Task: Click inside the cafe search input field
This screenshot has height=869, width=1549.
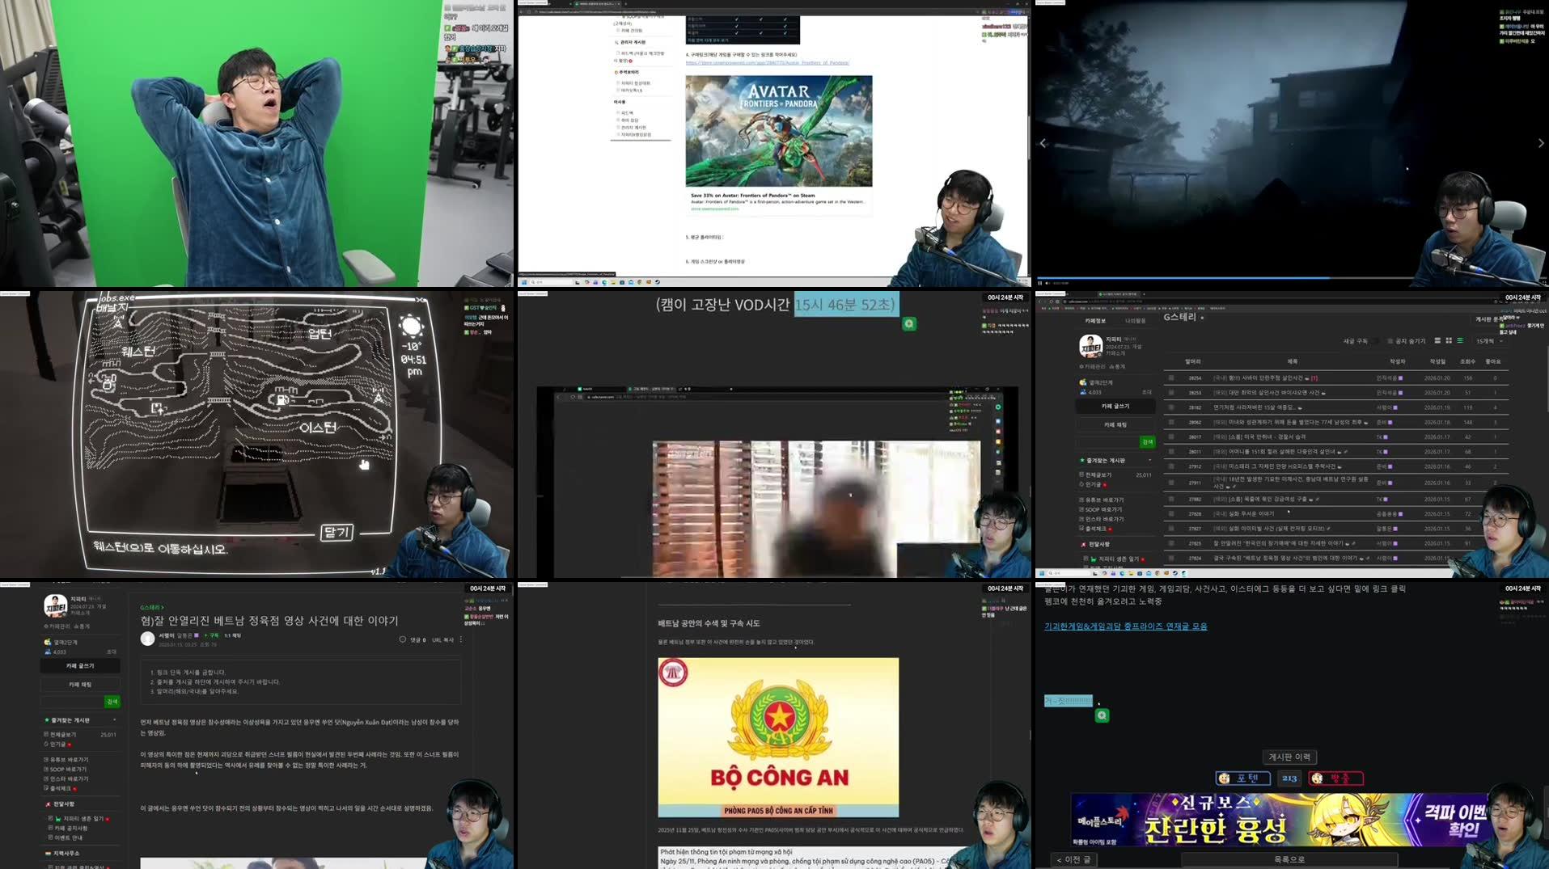Action: pos(1107,441)
